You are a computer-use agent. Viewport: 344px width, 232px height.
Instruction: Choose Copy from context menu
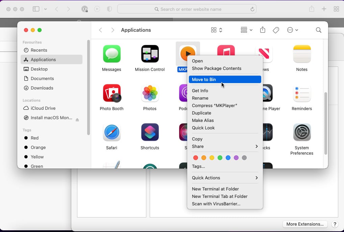(225, 139)
